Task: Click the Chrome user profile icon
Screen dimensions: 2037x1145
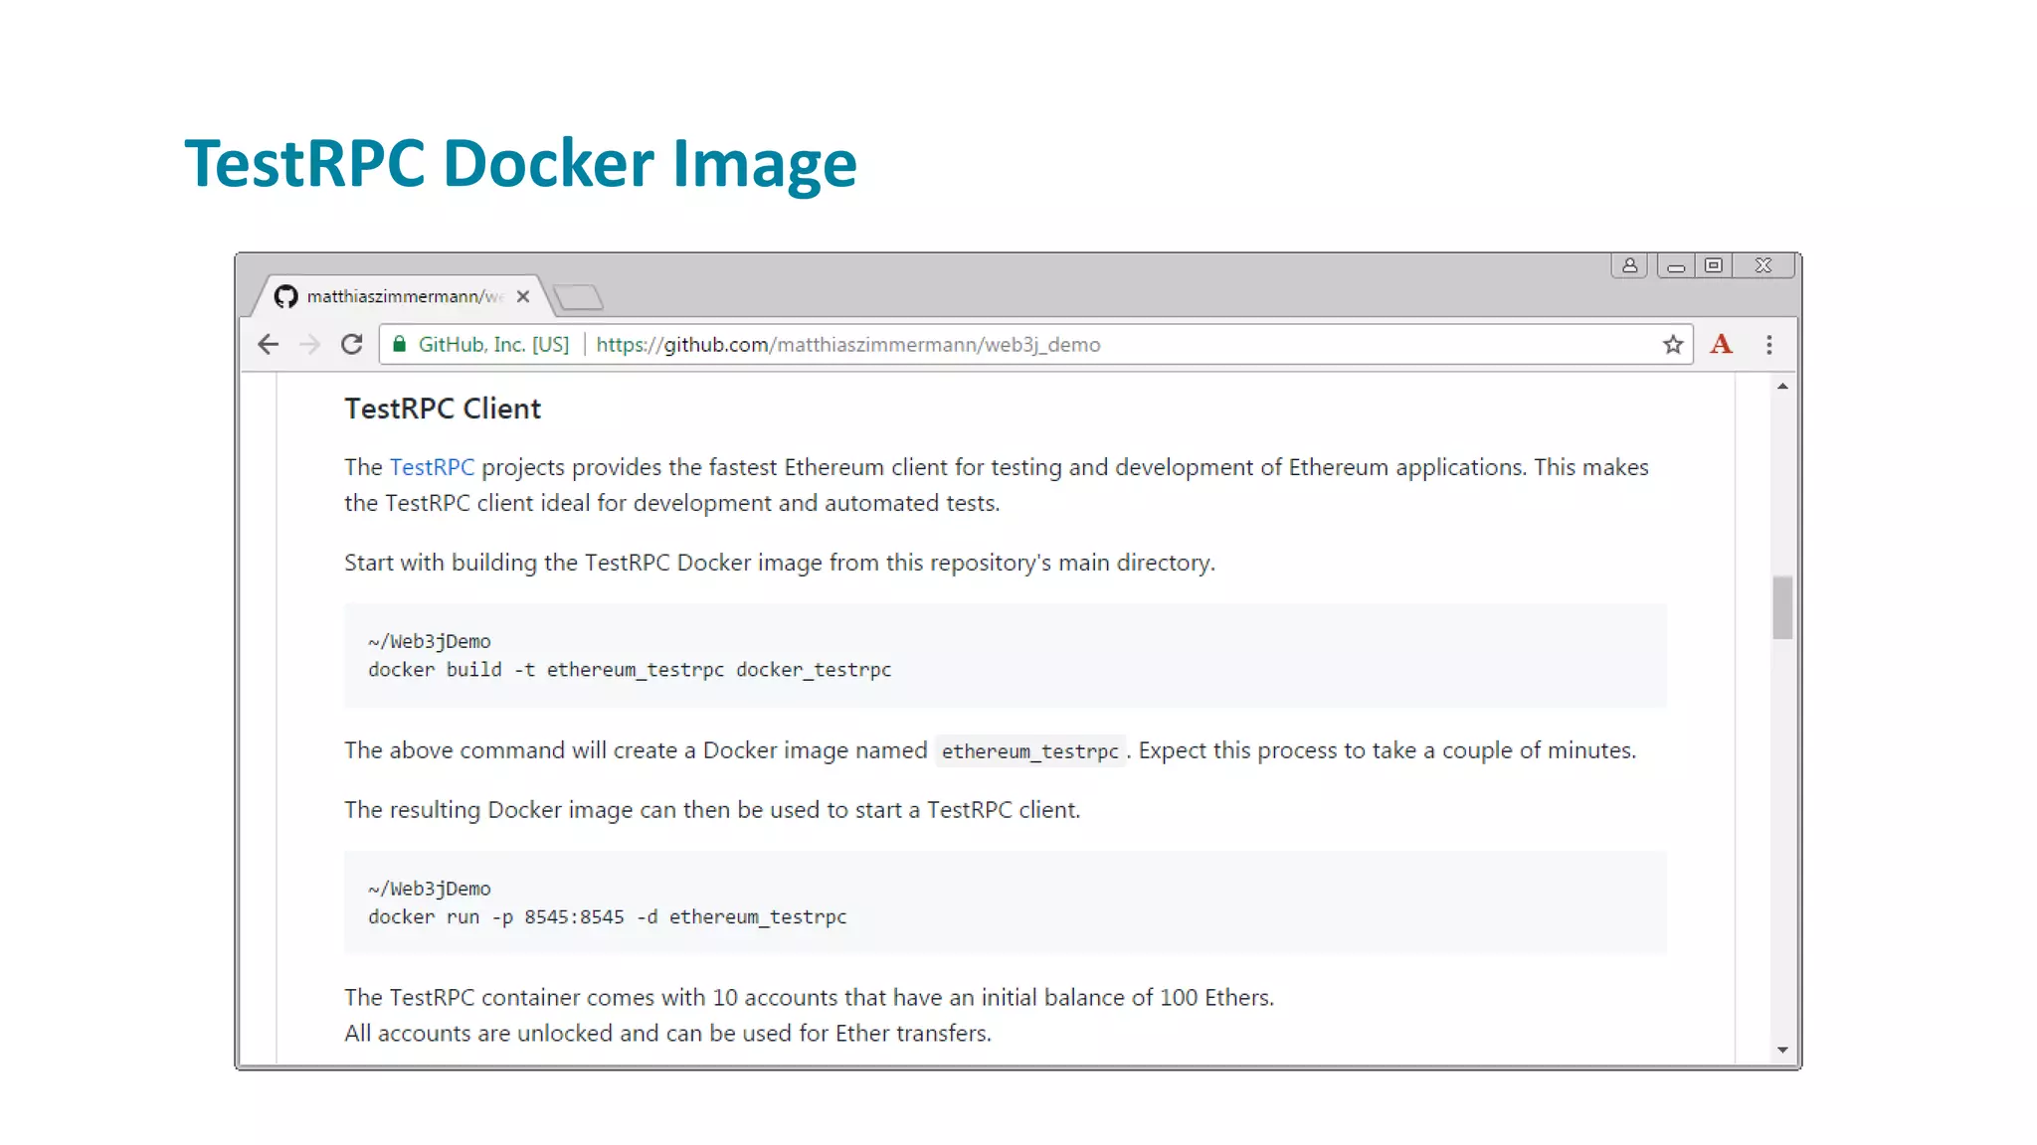Action: tap(1629, 265)
